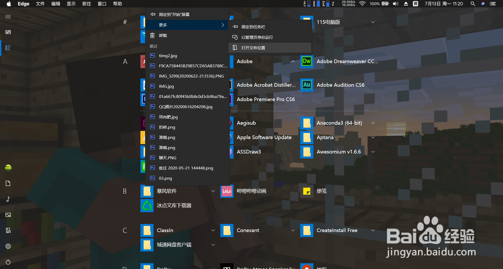Open the 帮助 menu bar item

coord(118,4)
